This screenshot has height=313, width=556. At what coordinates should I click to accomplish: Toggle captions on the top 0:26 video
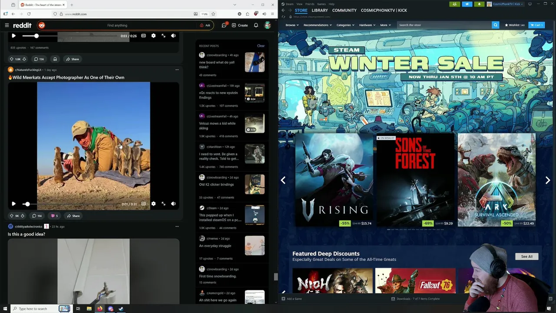pyautogui.click(x=143, y=36)
